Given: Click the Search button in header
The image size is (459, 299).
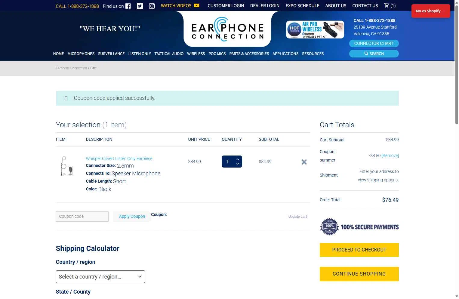Looking at the screenshot, I should [x=374, y=54].
